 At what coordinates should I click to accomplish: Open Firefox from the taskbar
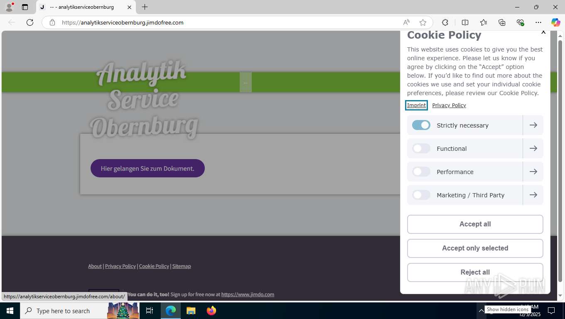point(211,311)
